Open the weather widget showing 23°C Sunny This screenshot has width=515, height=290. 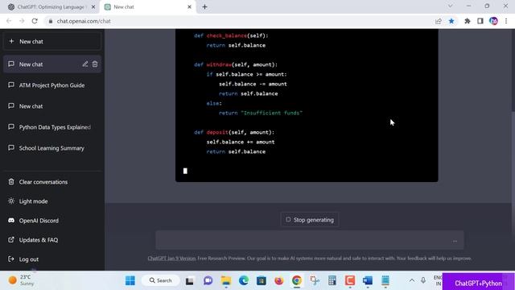22,280
